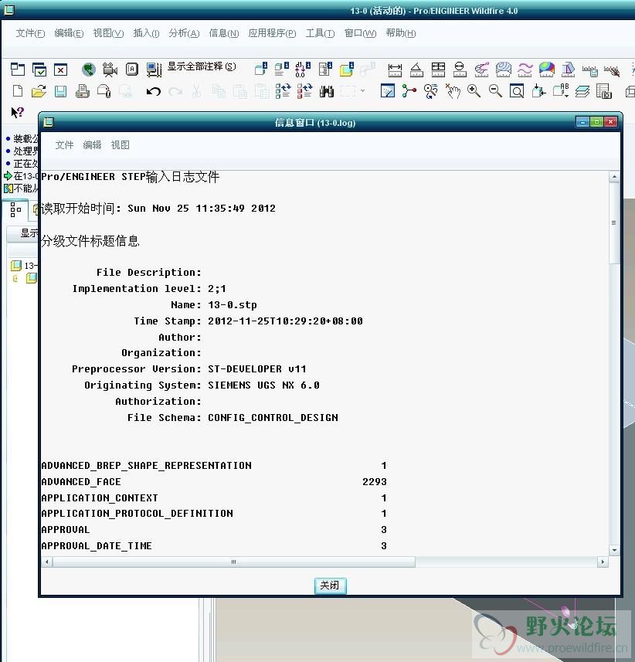Click the pan hand icon
This screenshot has height=662, width=635.
tap(453, 91)
